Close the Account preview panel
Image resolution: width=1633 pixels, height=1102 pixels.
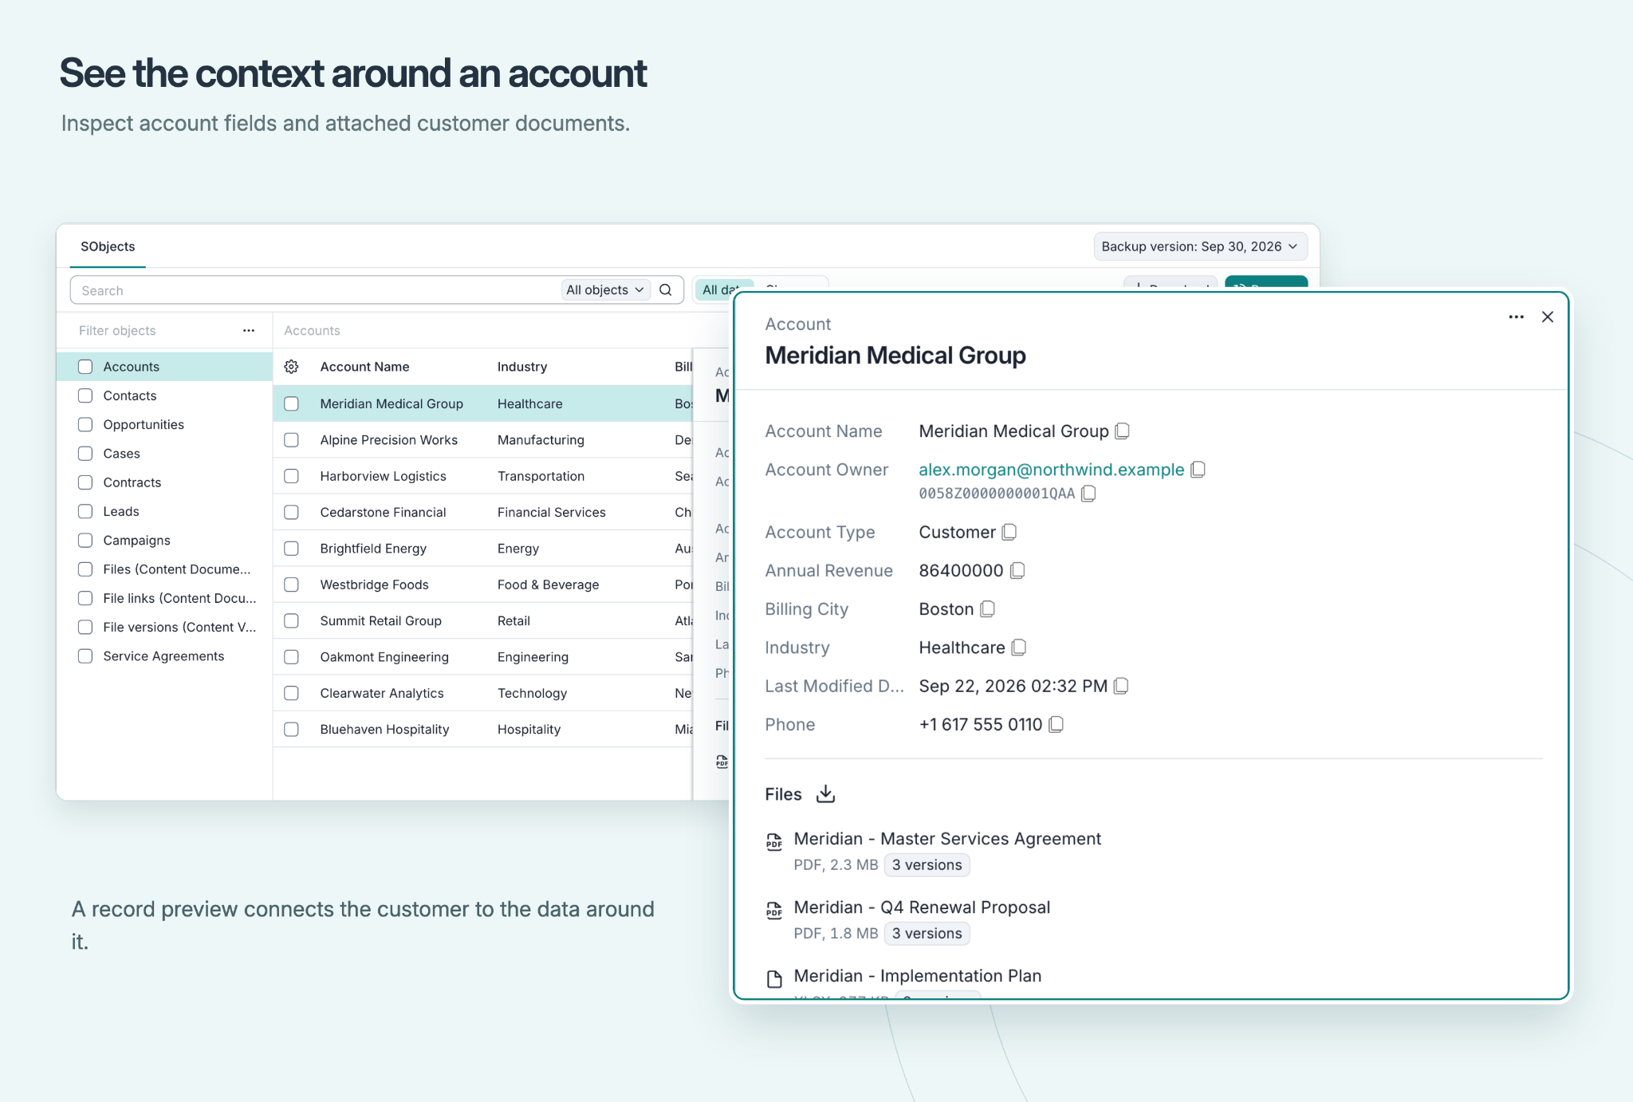(1548, 317)
